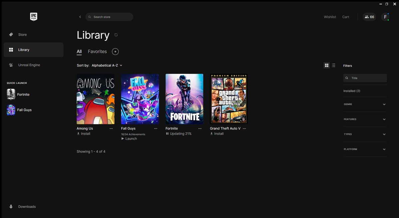Quick launch Fall Guys from sidebar

point(19,110)
